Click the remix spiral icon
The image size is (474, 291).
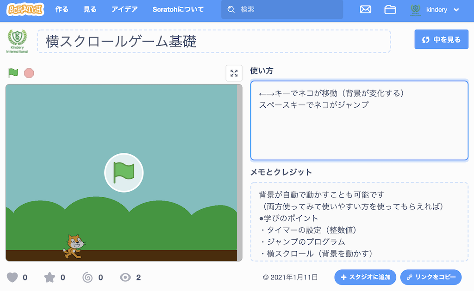[x=87, y=277]
